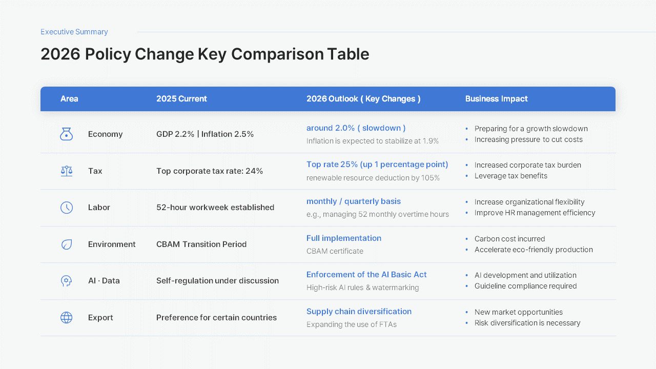Click the slide title '2026 Policy Change Key Comparison Table'
This screenshot has height=369, width=656.
coord(204,54)
